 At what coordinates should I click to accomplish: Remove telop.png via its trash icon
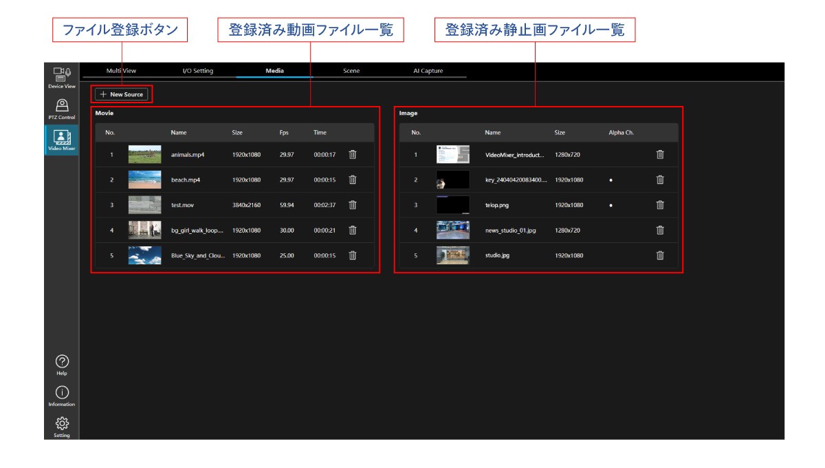(x=660, y=205)
